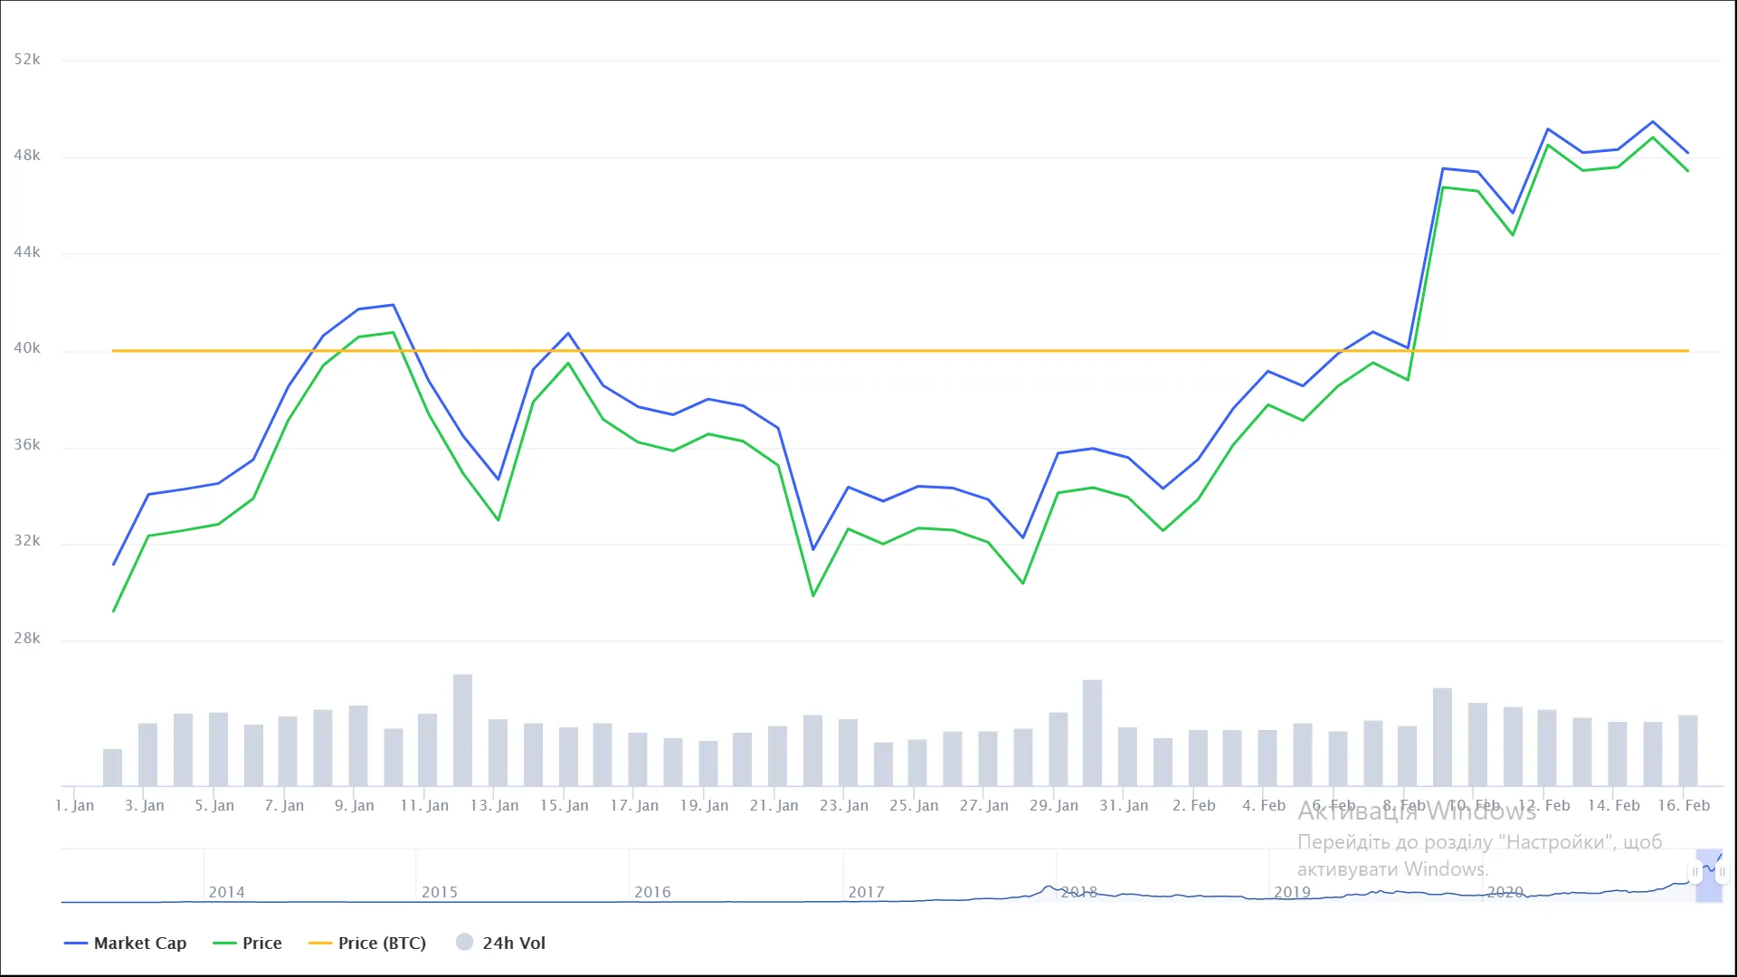Click the 19. Jan x-axis label
The image size is (1737, 977).
point(704,805)
